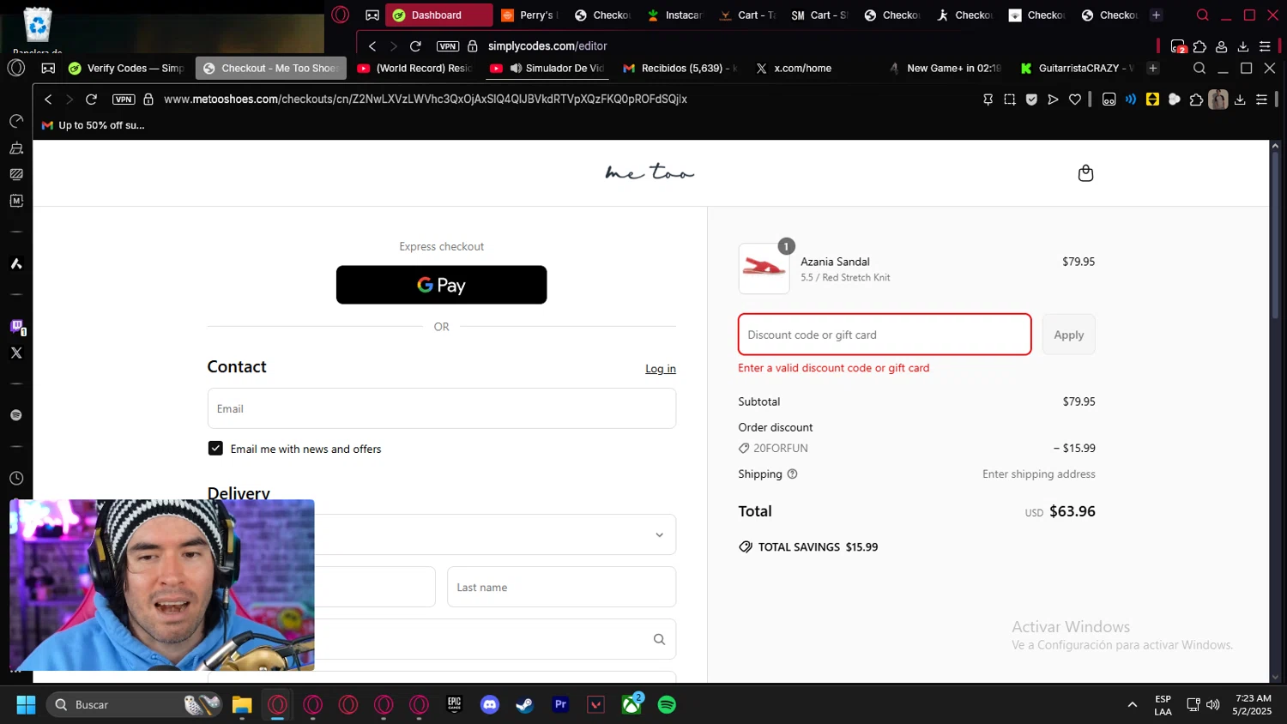Open Spotify in the Opera sidebar
This screenshot has width=1287, height=724.
pyautogui.click(x=16, y=415)
